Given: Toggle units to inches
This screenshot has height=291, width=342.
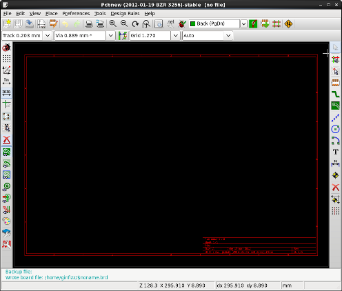Looking at the screenshot, I should coord(6,81).
